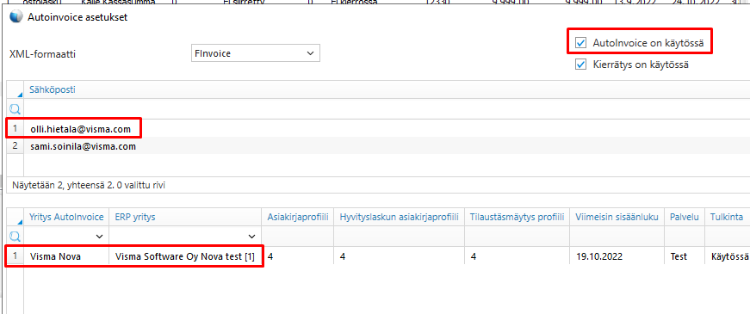Select the Visma Software Oy Nova test [1] cell
This screenshot has height=314, width=750.
pyautogui.click(x=186, y=256)
